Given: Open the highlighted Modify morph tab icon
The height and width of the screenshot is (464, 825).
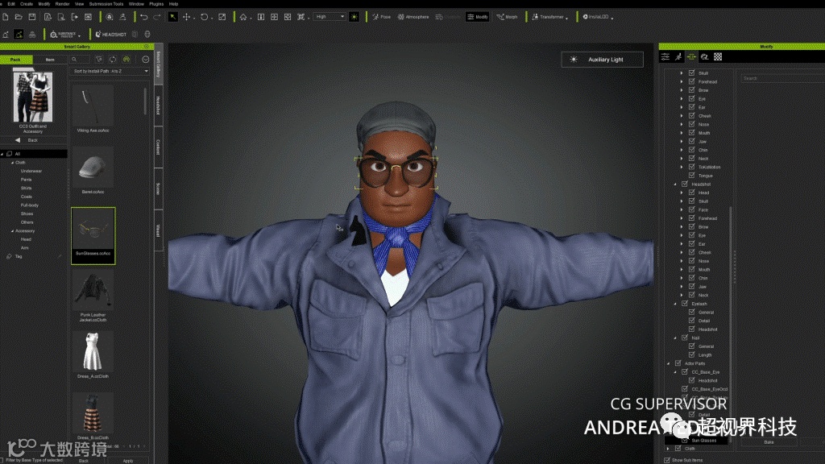Looking at the screenshot, I should (691, 57).
